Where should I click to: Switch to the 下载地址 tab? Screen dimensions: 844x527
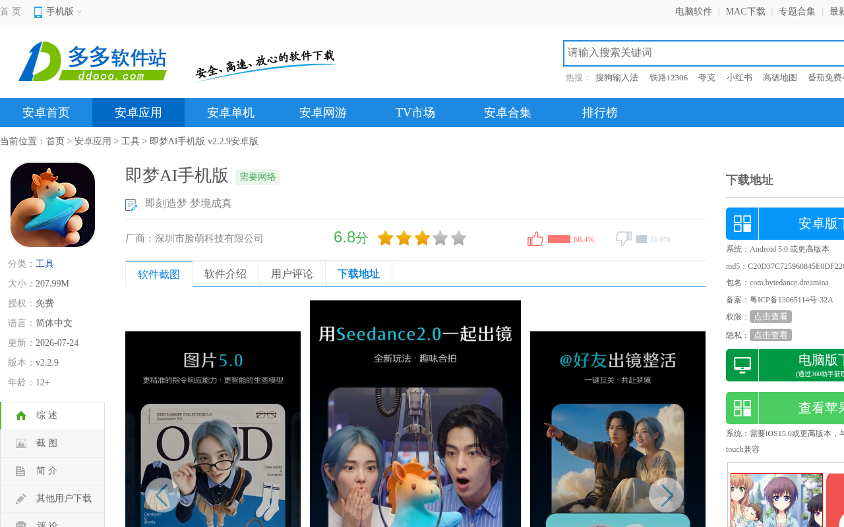(x=359, y=274)
